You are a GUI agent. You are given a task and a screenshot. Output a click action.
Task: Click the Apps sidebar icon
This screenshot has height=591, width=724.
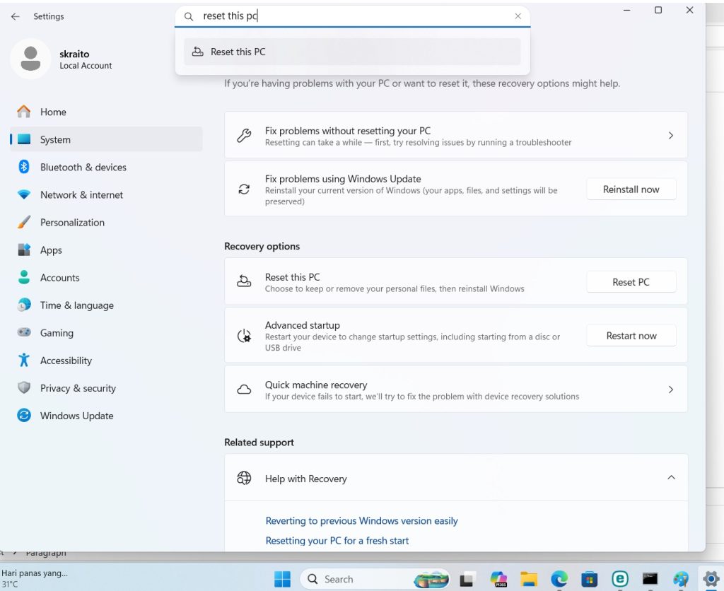pos(24,250)
